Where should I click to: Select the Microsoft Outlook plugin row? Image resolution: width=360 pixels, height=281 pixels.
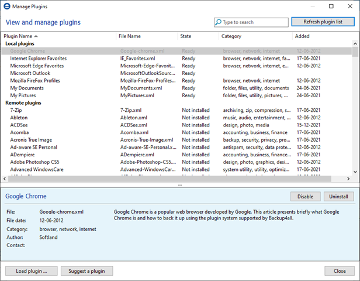pyautogui.click(x=31, y=73)
